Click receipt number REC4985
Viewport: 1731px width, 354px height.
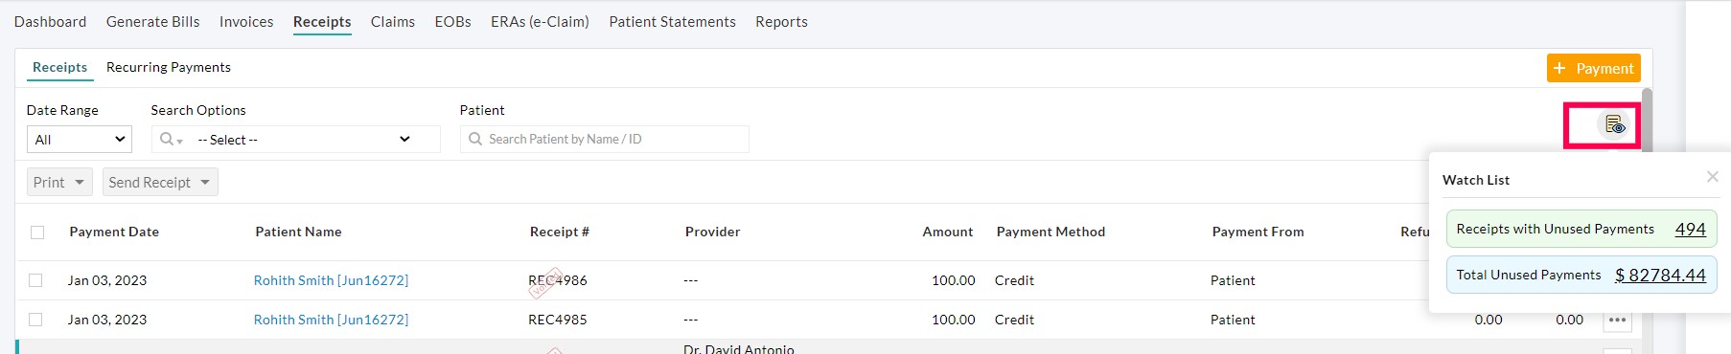[558, 320]
